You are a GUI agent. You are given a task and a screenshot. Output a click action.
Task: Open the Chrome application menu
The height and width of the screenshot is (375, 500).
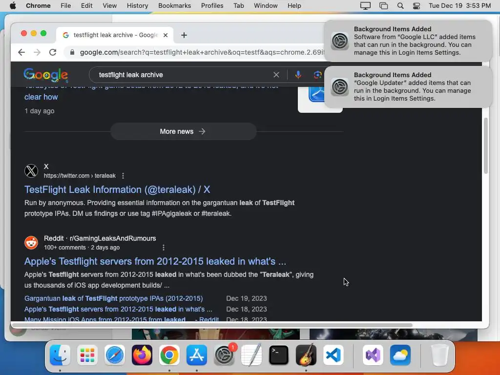tap(38, 6)
